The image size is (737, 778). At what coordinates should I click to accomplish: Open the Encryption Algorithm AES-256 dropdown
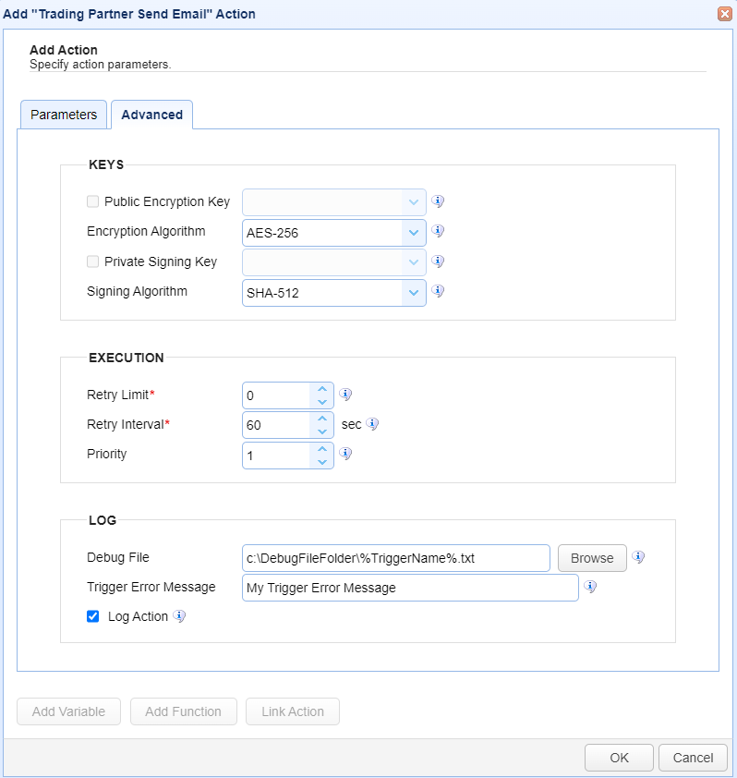333,233
